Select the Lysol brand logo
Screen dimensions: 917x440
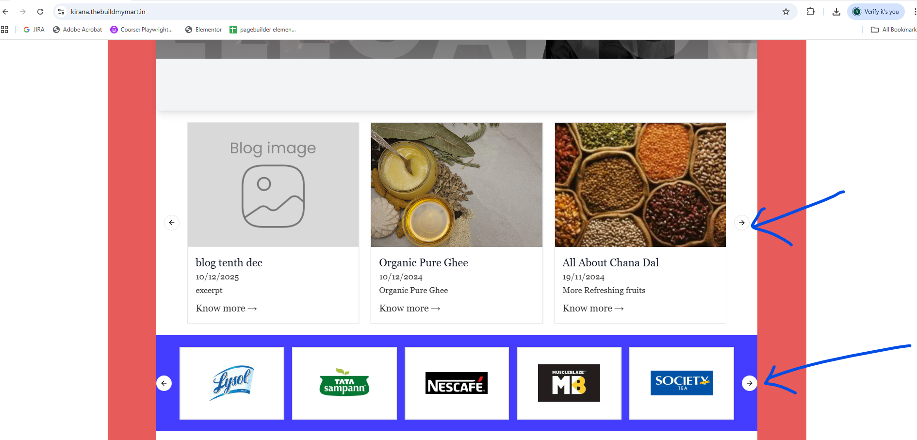coord(232,383)
